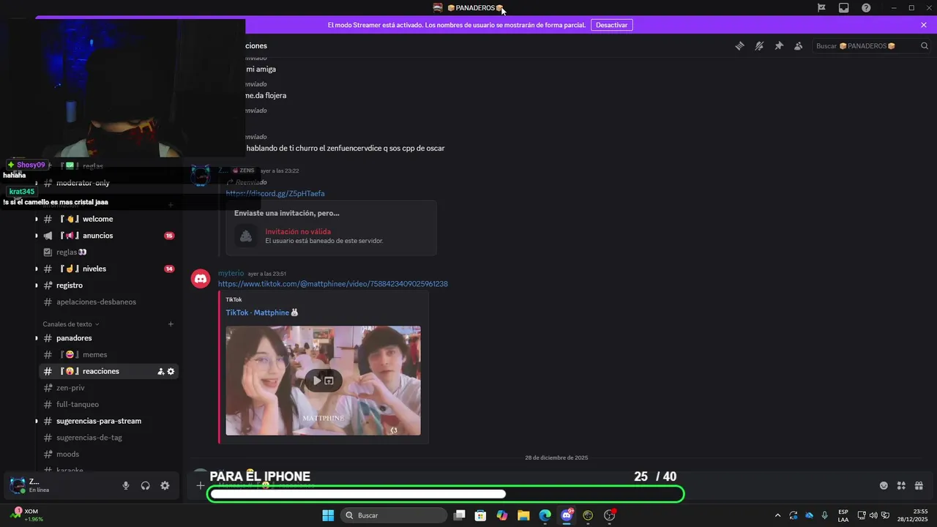
Task: Invite people to reacciones channel
Action: point(160,371)
